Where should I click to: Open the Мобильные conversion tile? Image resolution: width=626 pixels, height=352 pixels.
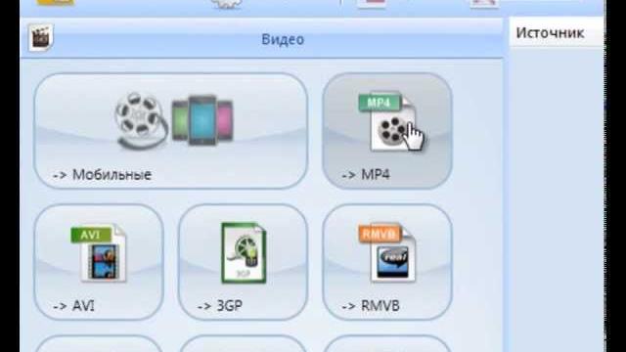click(171, 131)
